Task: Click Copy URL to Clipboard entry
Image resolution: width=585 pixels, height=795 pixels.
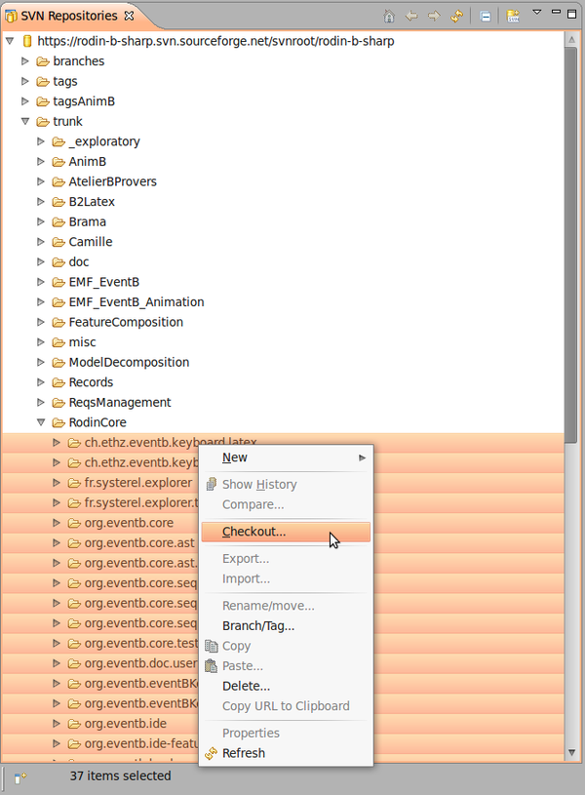Action: point(286,706)
